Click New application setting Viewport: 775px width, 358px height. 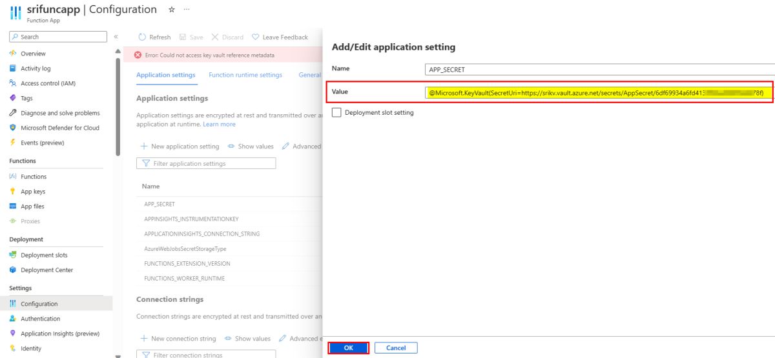coord(180,146)
